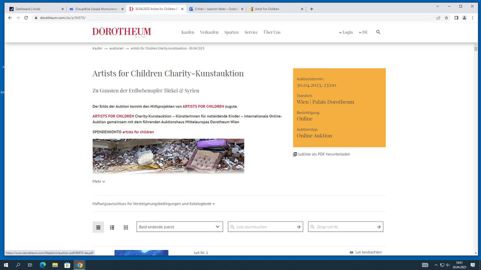Click the taskbar network icon

click(x=442, y=265)
